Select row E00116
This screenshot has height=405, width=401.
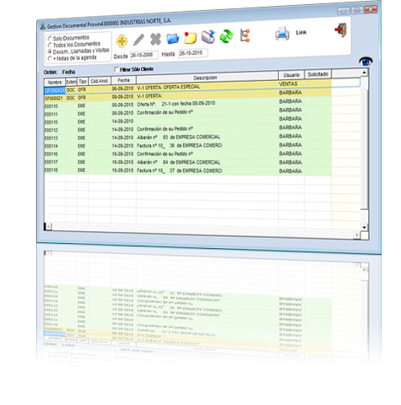coord(187,154)
